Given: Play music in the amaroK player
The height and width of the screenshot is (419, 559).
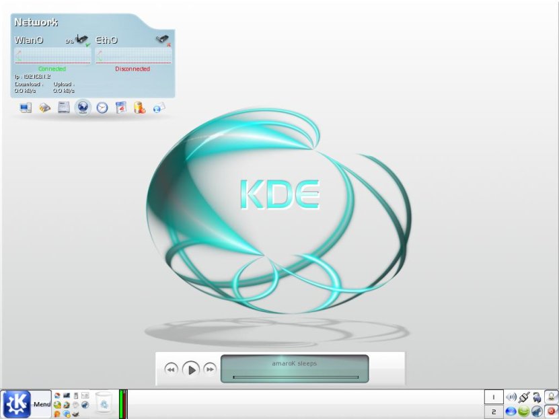Looking at the screenshot, I should (191, 369).
